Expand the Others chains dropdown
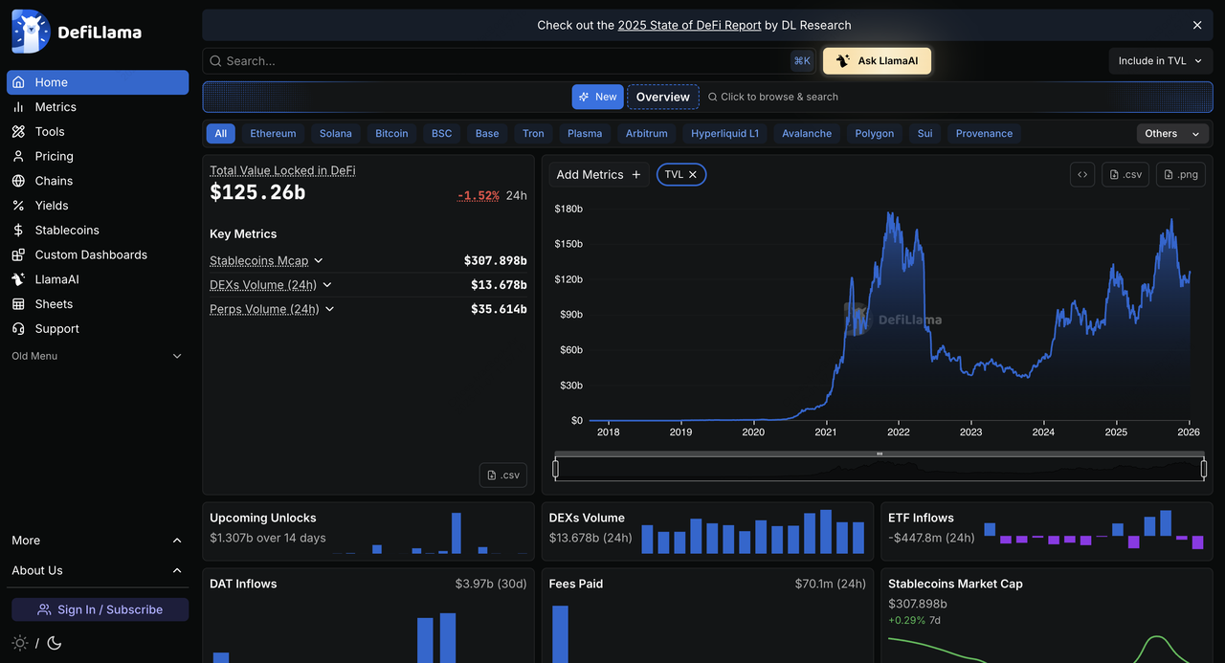Image resolution: width=1225 pixels, height=663 pixels. click(1171, 134)
